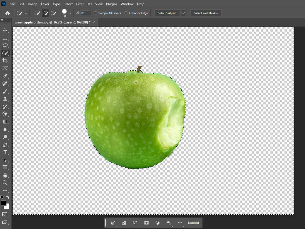Close the green apple bitten.jpg document tab
Screen dimensions: 305x229
(94, 22)
